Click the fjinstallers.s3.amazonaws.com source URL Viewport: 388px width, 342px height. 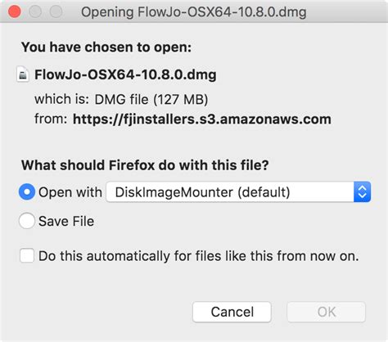[202, 119]
